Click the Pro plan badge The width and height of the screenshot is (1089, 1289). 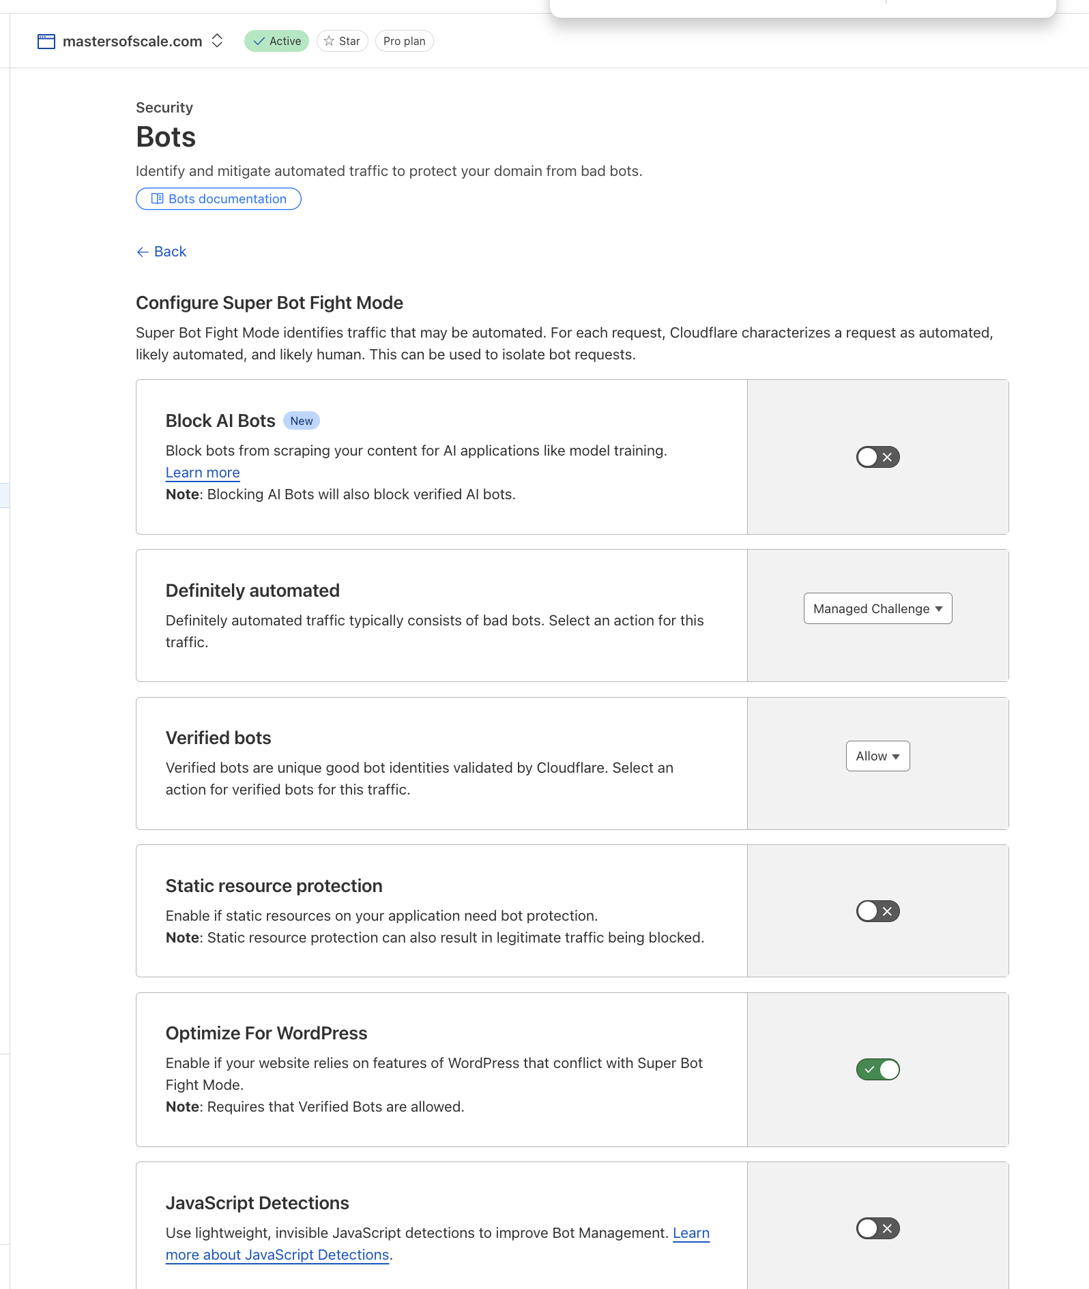pos(404,41)
